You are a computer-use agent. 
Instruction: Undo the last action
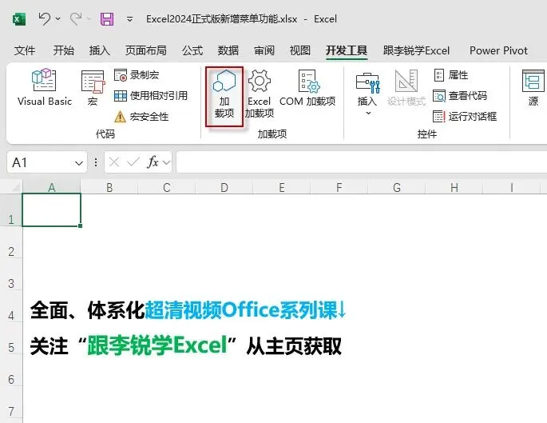(44, 18)
